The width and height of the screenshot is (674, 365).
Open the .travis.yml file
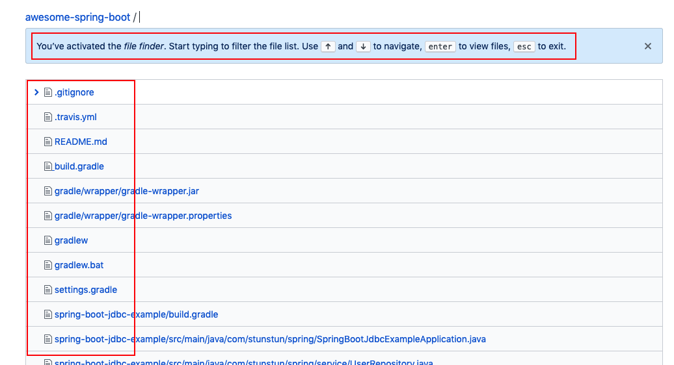(x=75, y=117)
